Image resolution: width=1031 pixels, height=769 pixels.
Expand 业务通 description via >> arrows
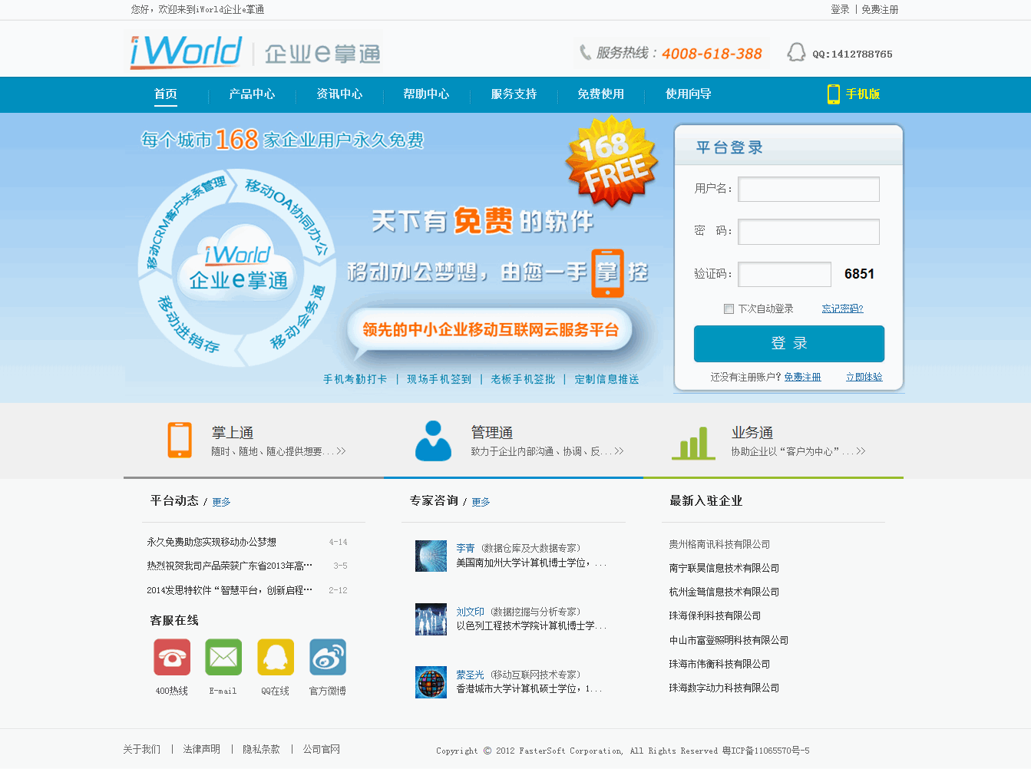click(861, 451)
